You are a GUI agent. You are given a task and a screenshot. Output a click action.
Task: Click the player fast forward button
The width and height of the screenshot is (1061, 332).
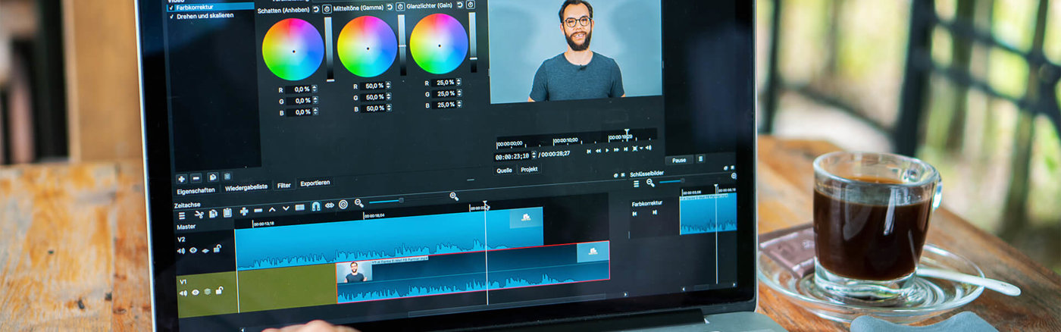coord(615,149)
